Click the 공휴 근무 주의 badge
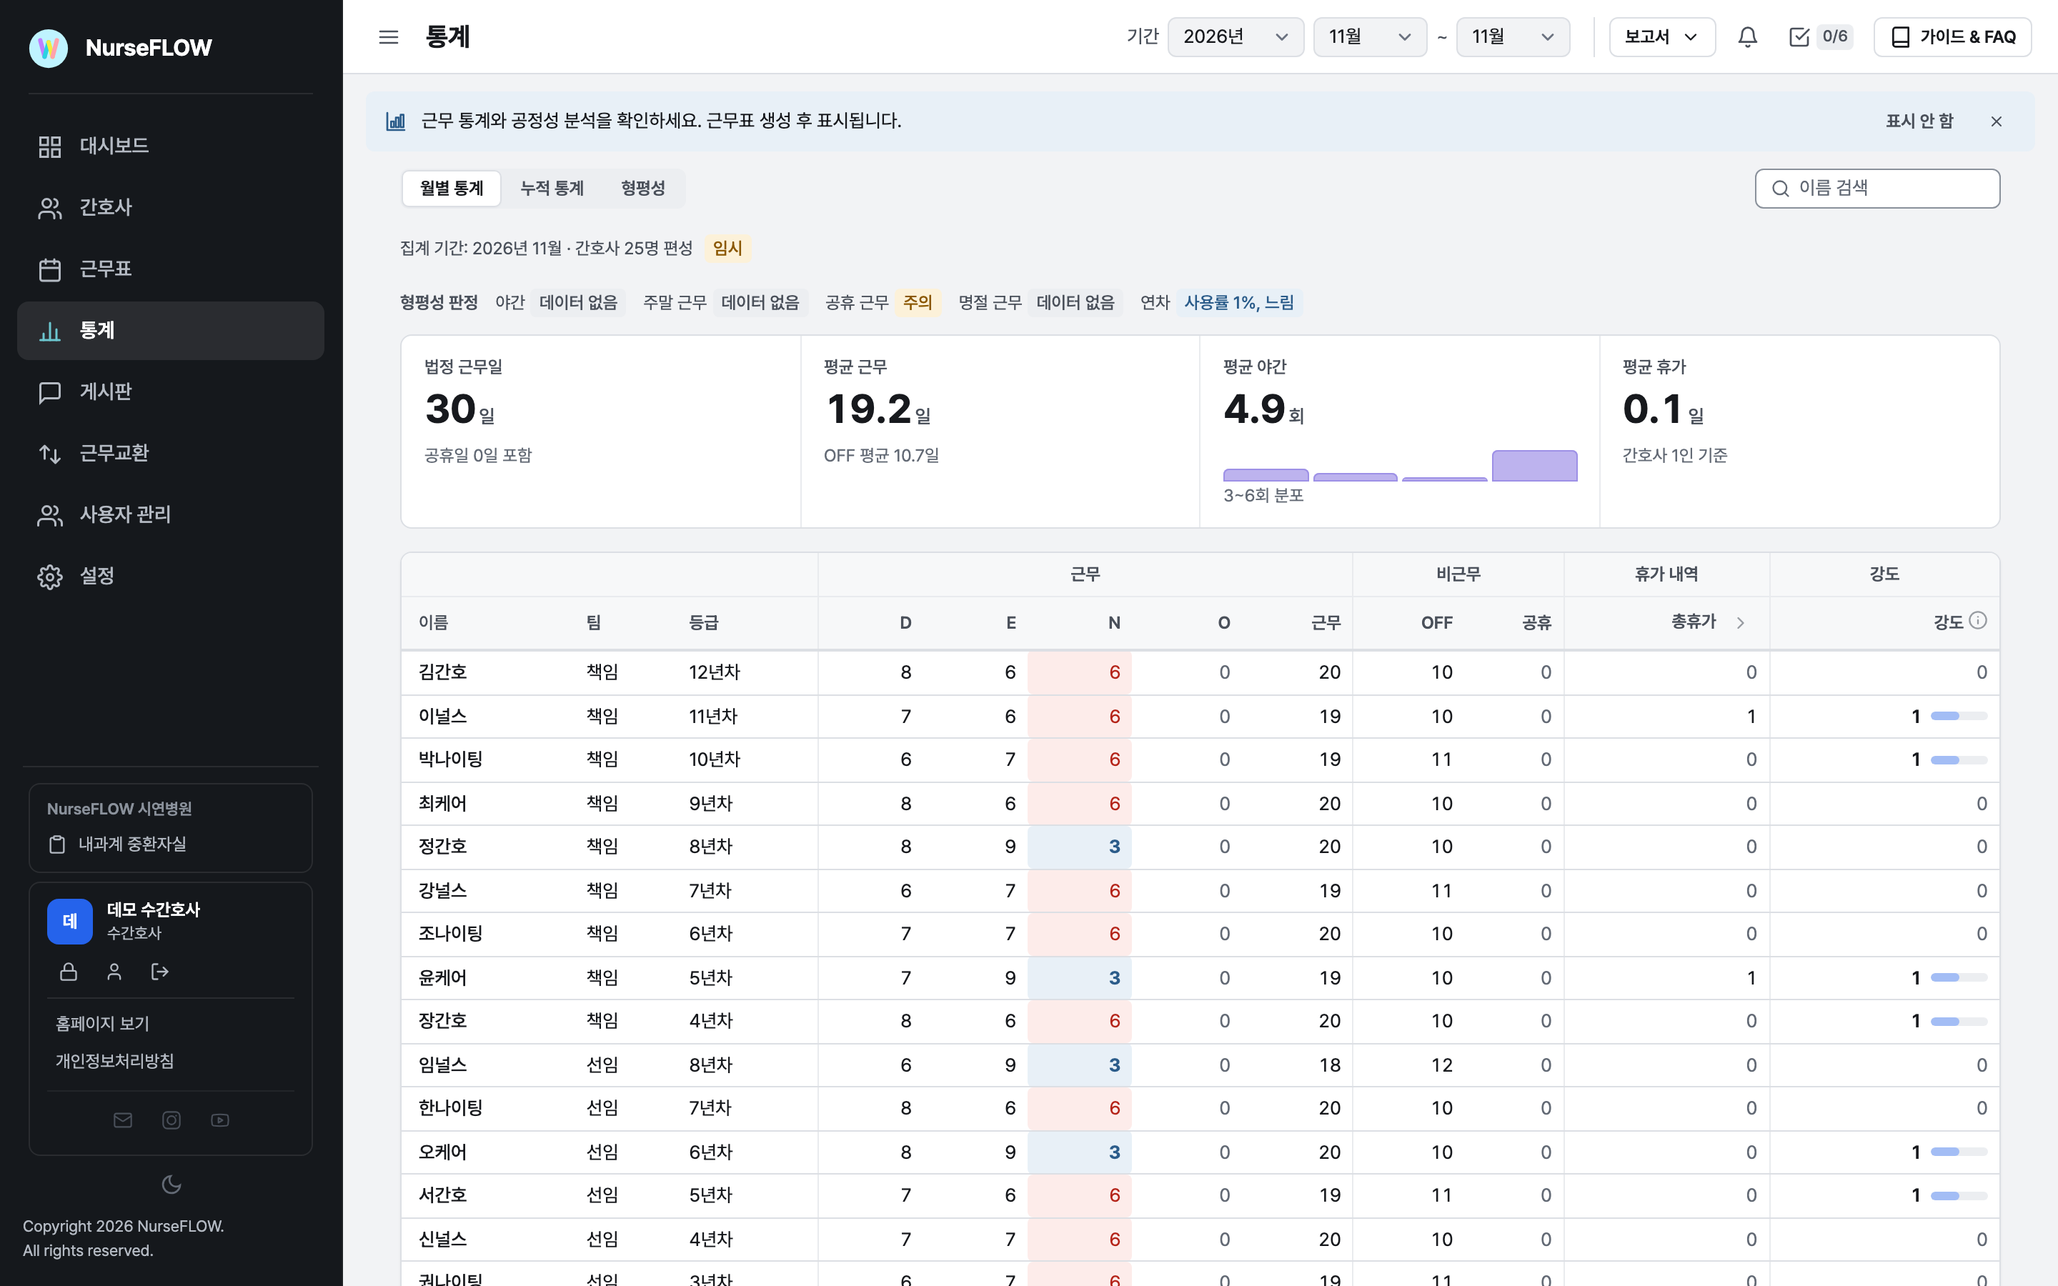 (918, 303)
